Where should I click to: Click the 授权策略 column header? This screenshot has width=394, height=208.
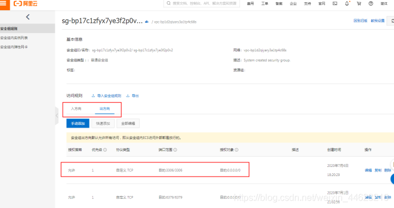click(x=75, y=150)
